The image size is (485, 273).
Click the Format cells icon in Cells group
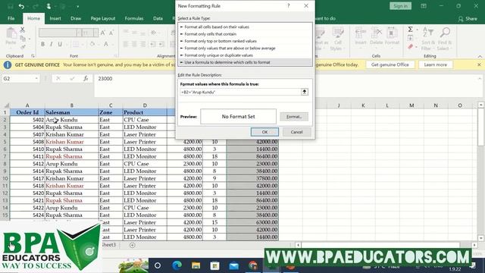click(x=392, y=32)
